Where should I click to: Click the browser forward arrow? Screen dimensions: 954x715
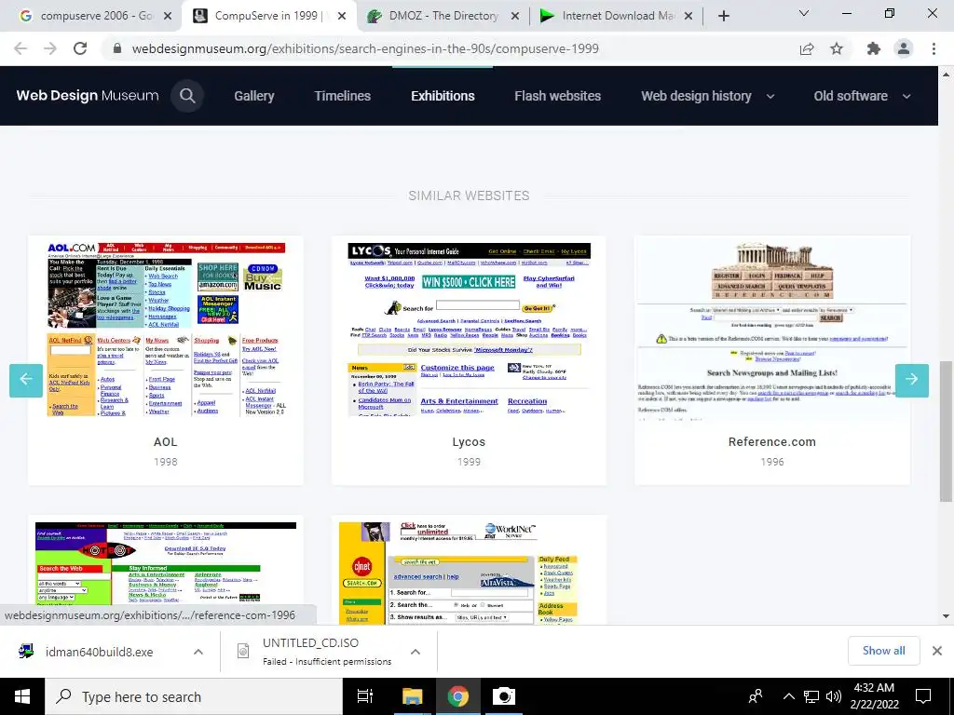(x=50, y=48)
